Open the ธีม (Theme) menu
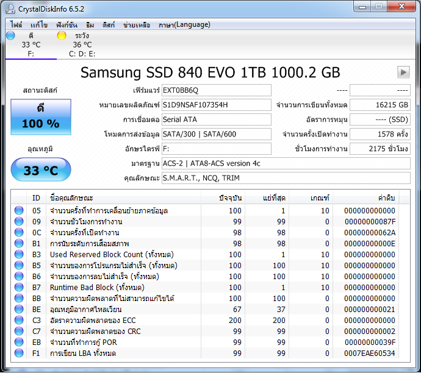 click(90, 25)
